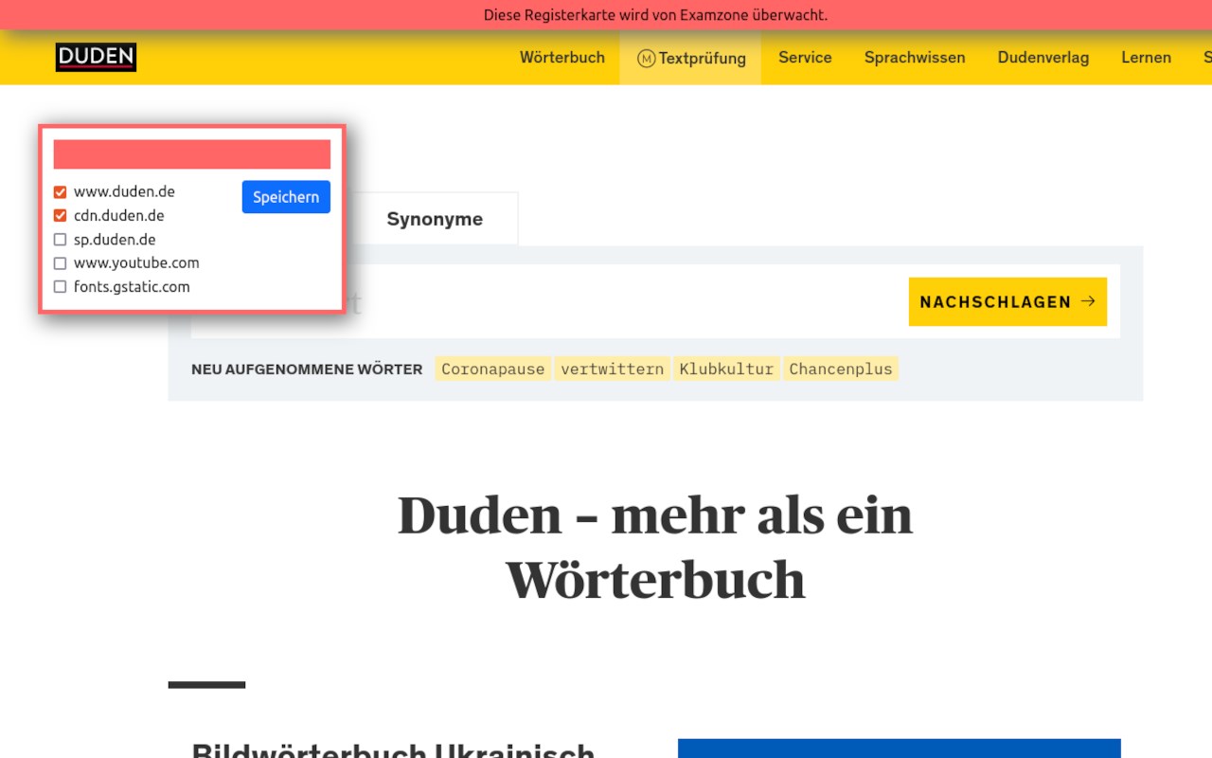Image resolution: width=1212 pixels, height=758 pixels.
Task: Click the blue Ukrainisch teaser image
Action: click(900, 749)
